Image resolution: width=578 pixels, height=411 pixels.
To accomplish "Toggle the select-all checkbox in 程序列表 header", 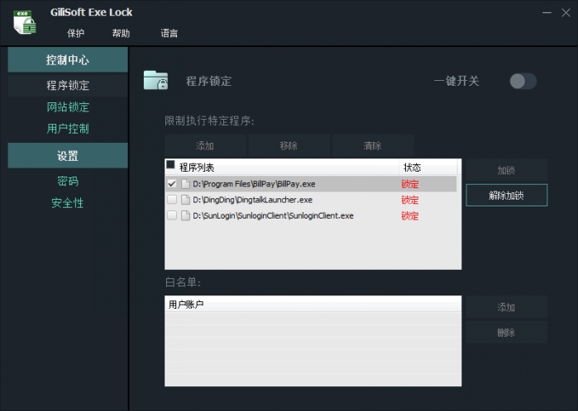I will point(170,164).
